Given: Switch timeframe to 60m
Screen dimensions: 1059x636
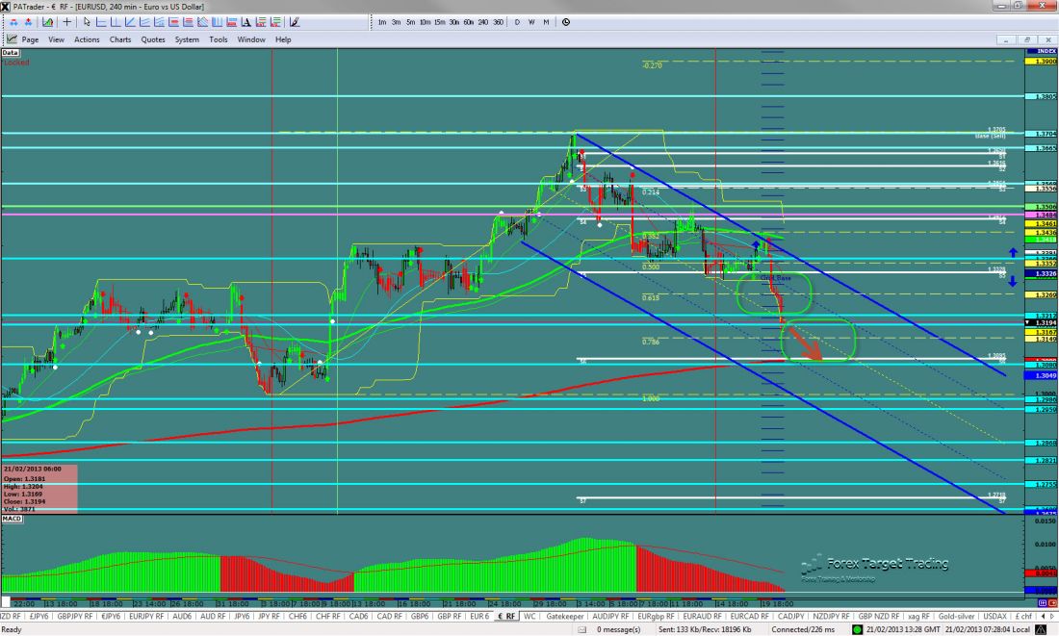Looking at the screenshot, I should click(468, 21).
